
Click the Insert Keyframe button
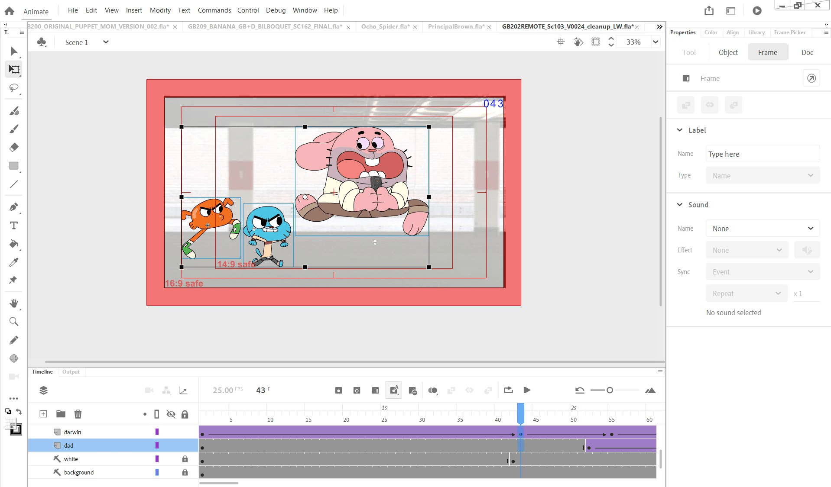coord(338,390)
